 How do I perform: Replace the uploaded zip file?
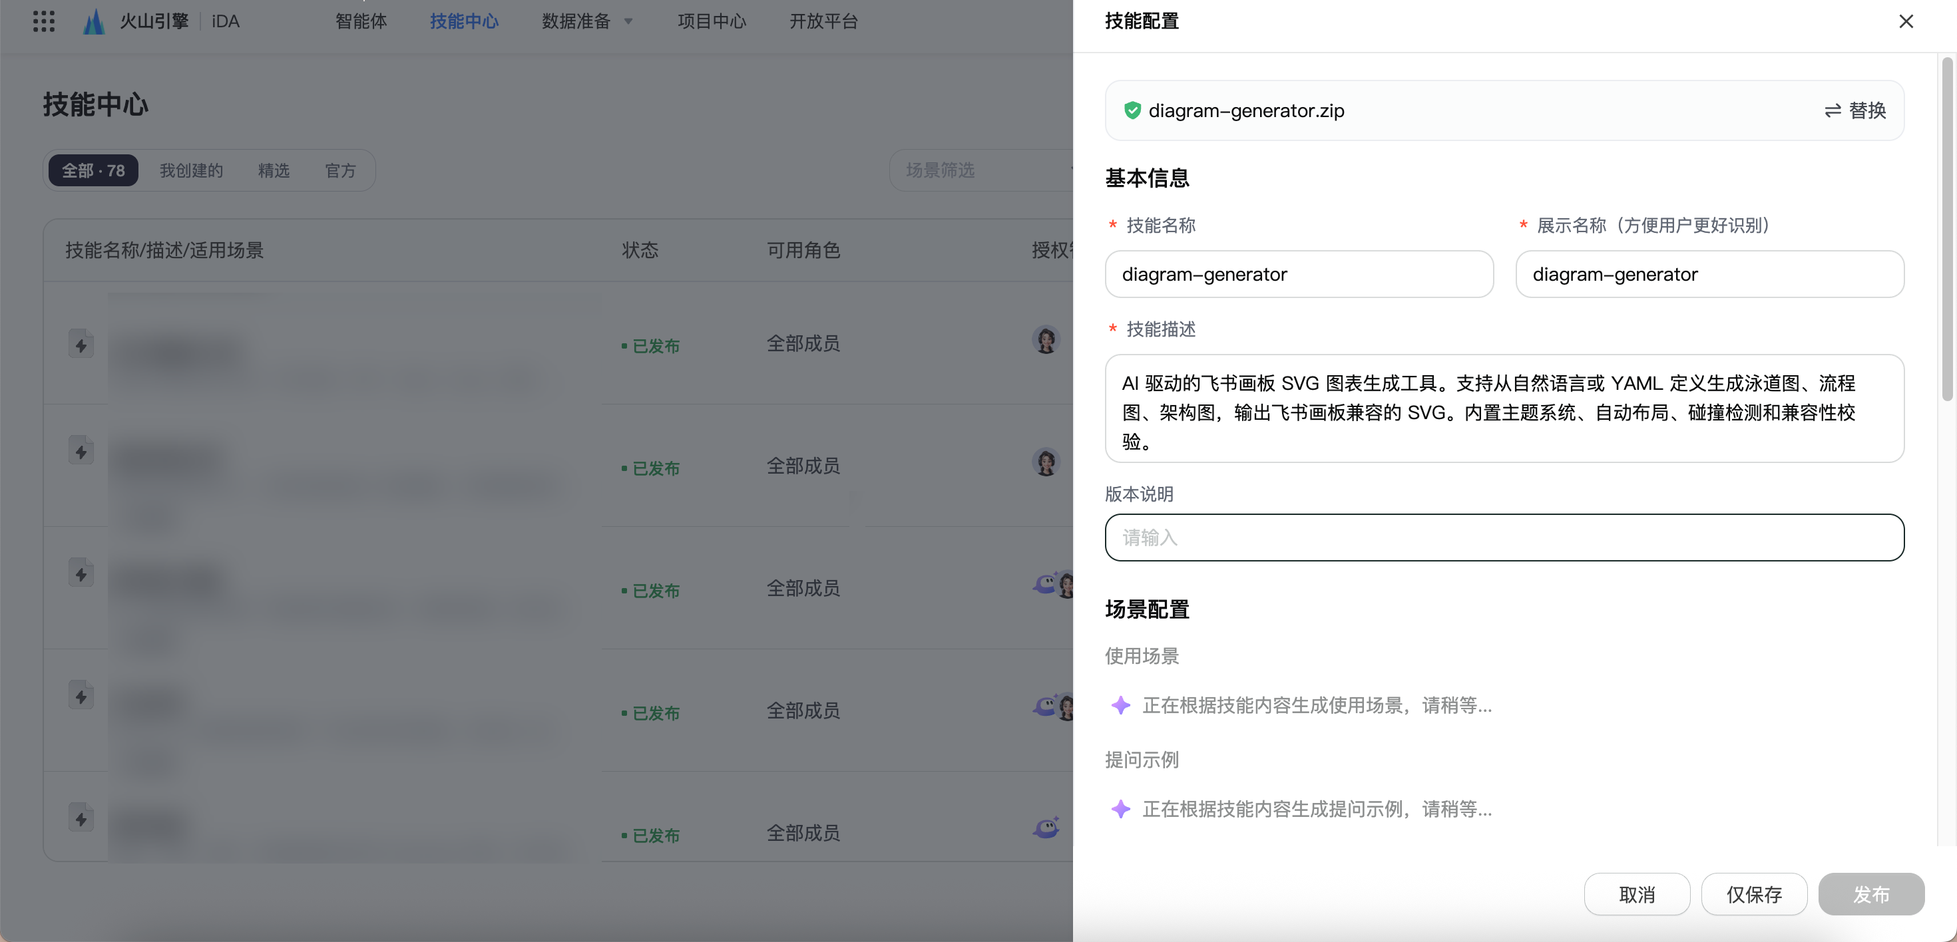(1855, 110)
